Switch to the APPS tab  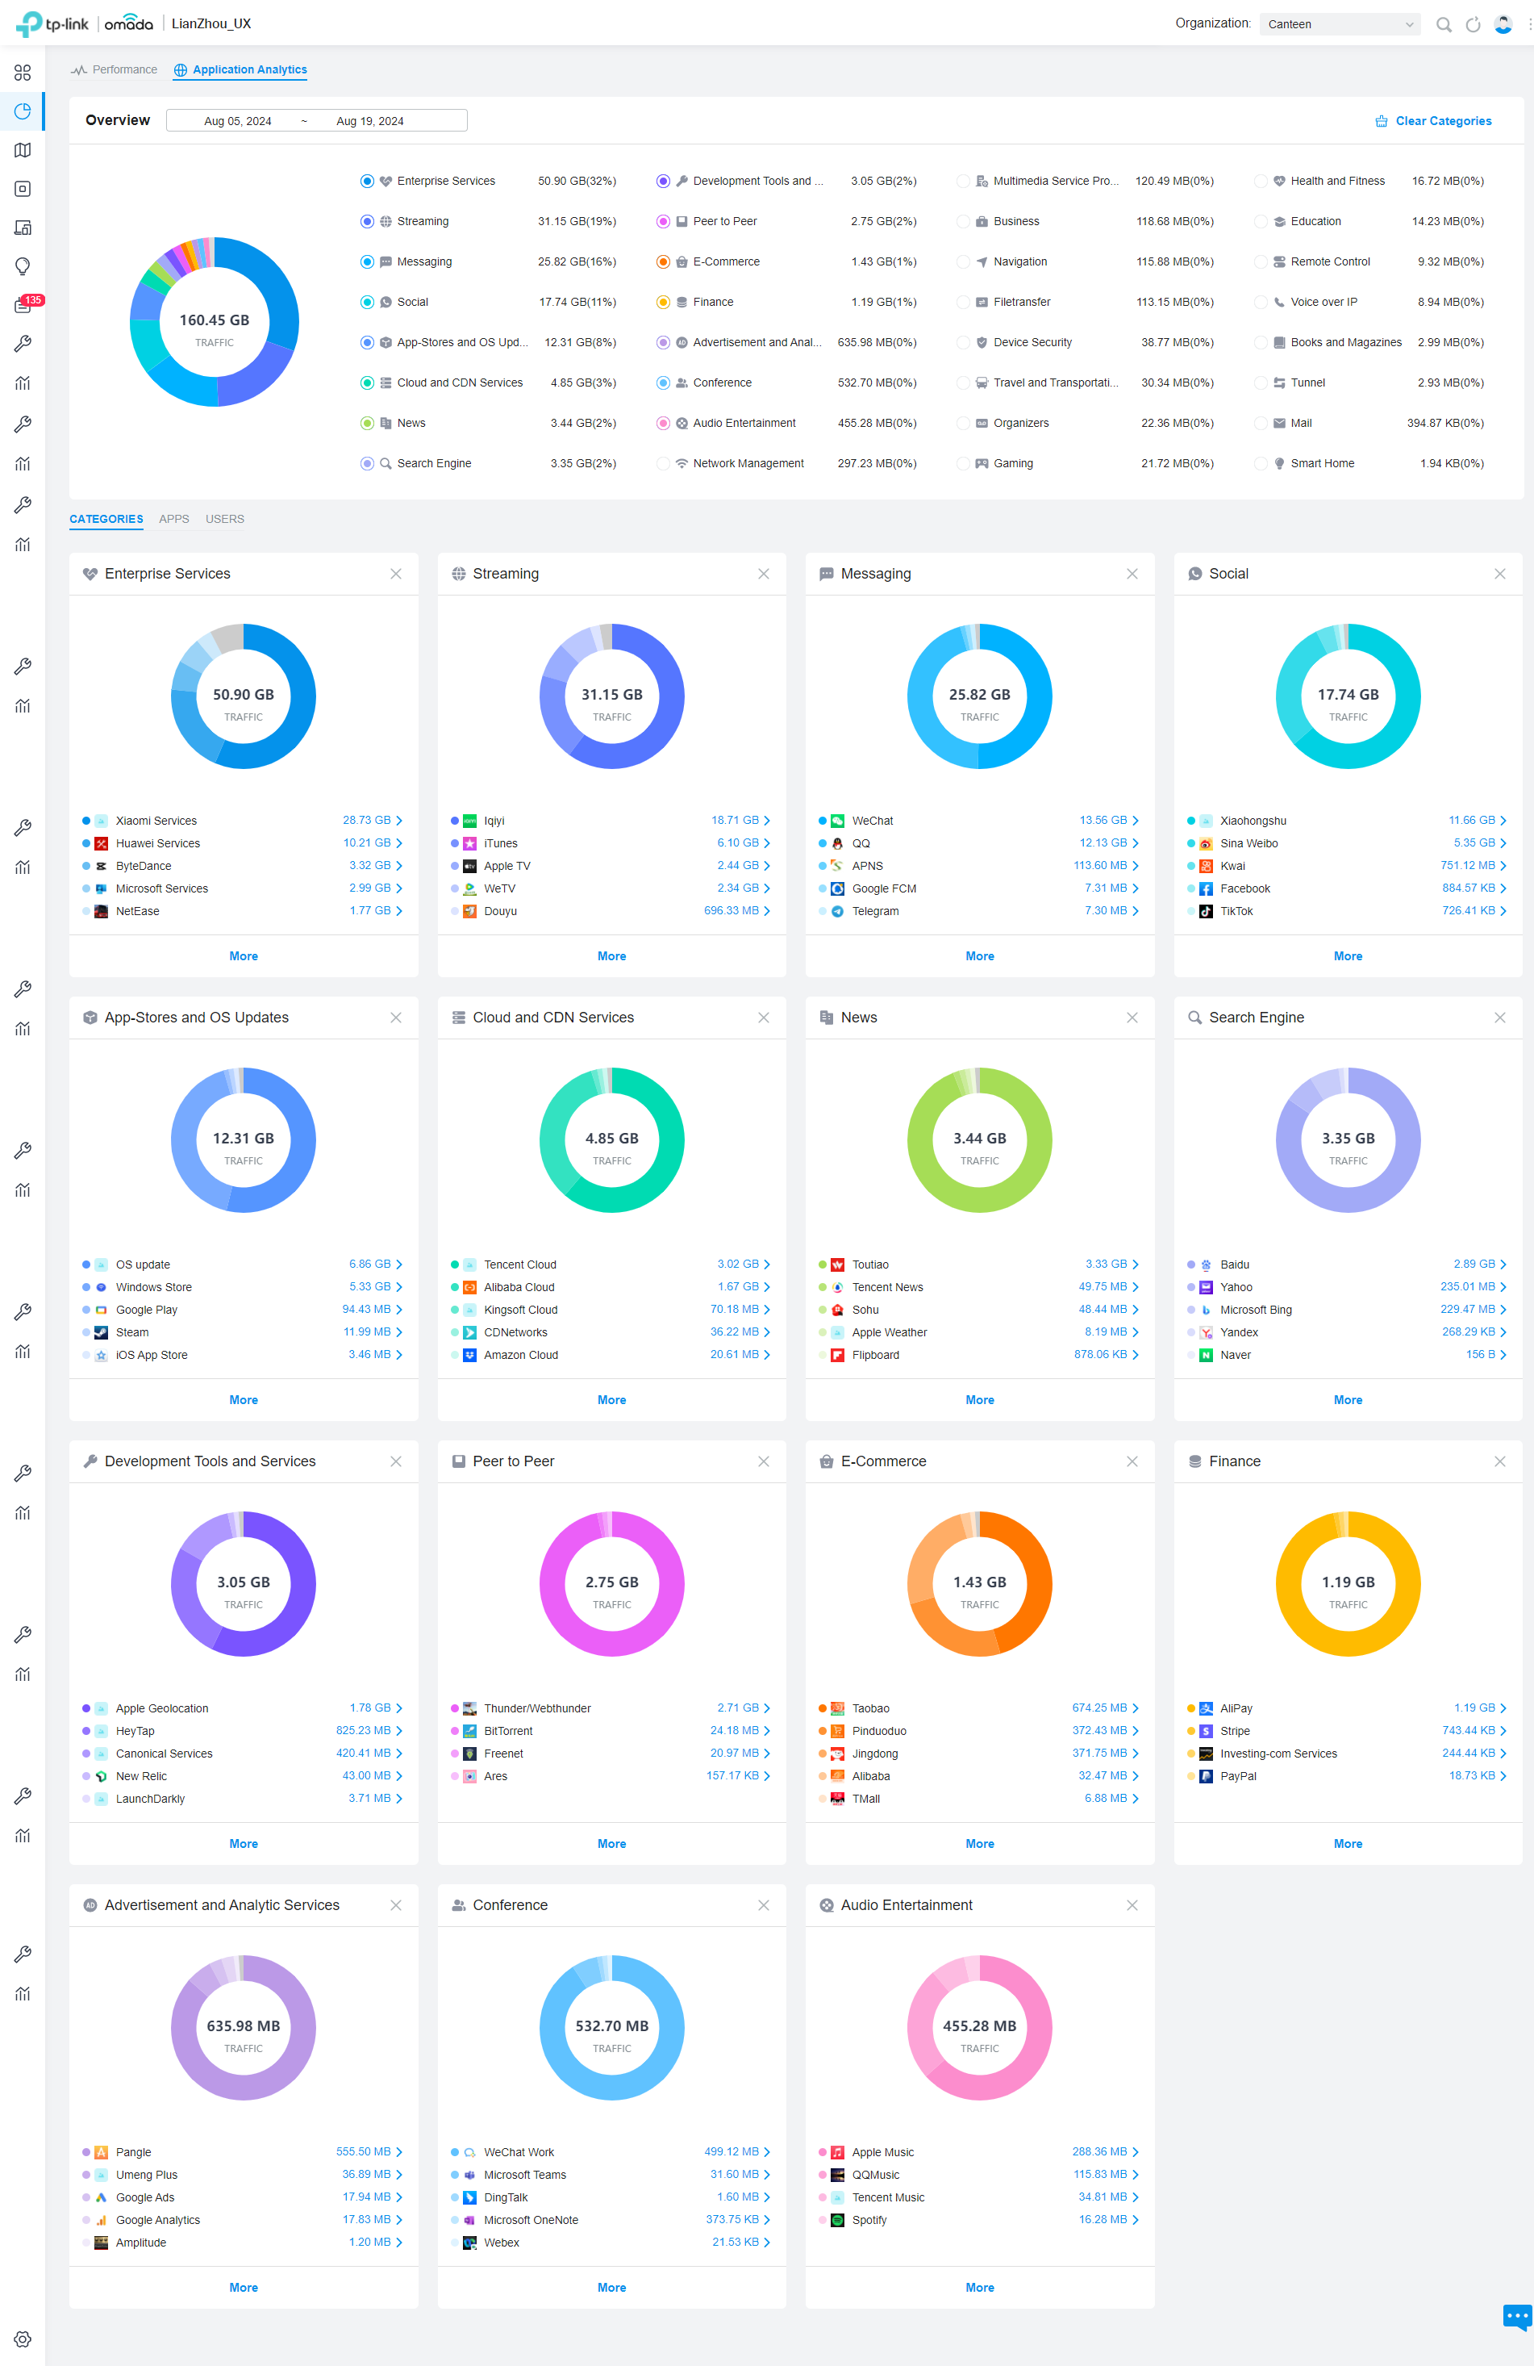tap(174, 519)
